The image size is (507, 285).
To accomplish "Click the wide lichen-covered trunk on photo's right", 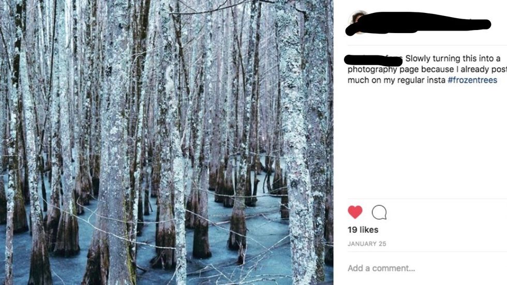I will 294,155.
